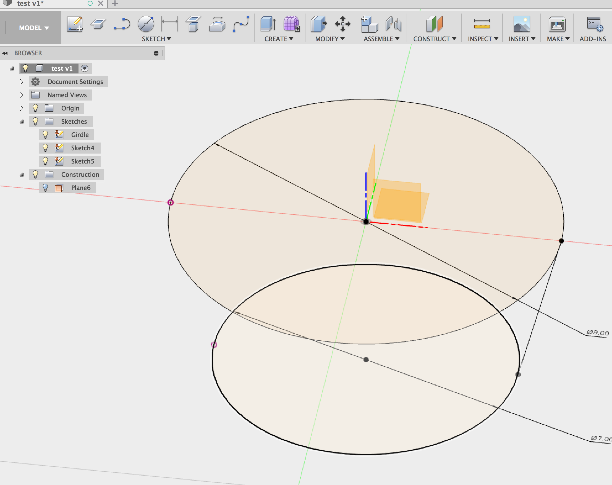Open a new document tab
This screenshot has width=612, height=485.
[115, 4]
